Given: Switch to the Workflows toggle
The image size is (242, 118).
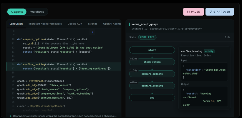Looking at the screenshot, I should [37, 12].
